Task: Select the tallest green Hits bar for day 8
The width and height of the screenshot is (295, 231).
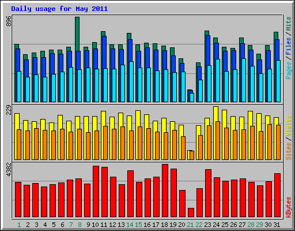Action: click(77, 33)
